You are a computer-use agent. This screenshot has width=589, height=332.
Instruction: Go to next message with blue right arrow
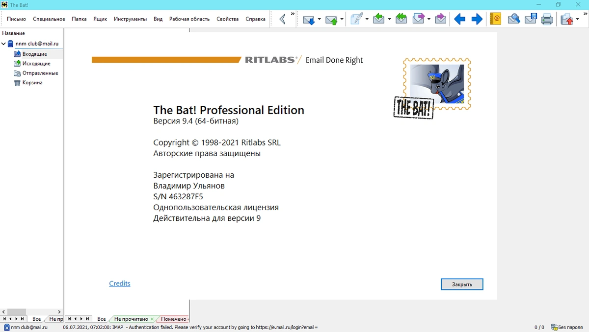pyautogui.click(x=477, y=20)
